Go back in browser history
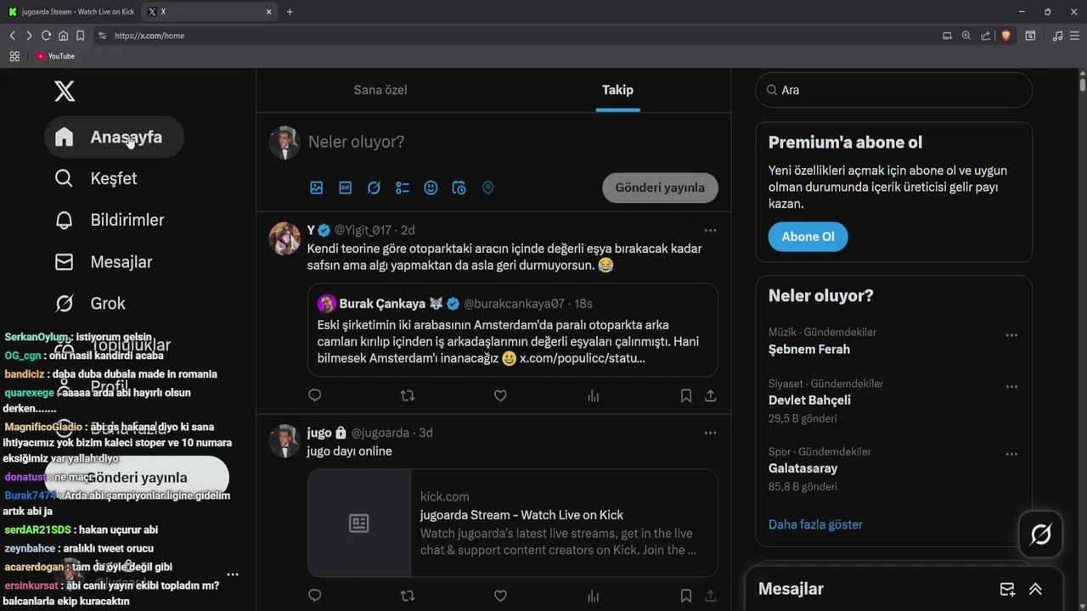 coord(12,36)
